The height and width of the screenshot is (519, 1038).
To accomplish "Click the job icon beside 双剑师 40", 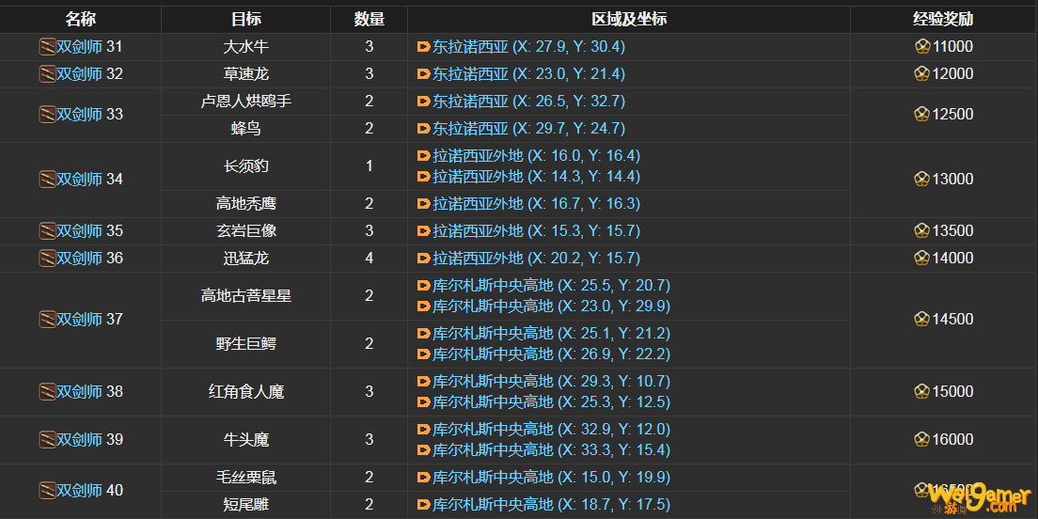I will 47,491.
